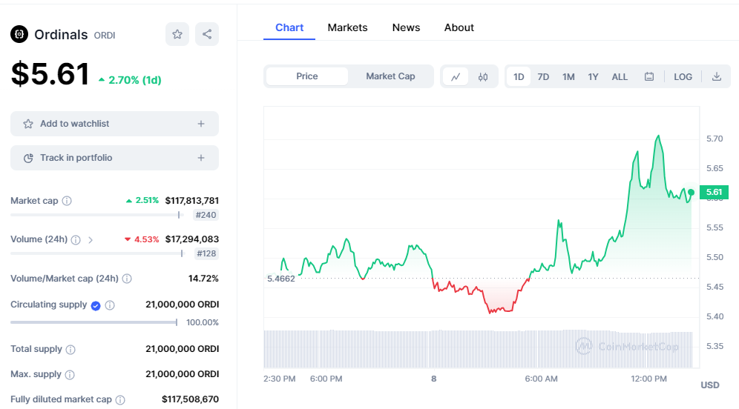Screen dimensions: 739x409
Task: Expand Volume (24h) details chevron
Action: tap(91, 240)
